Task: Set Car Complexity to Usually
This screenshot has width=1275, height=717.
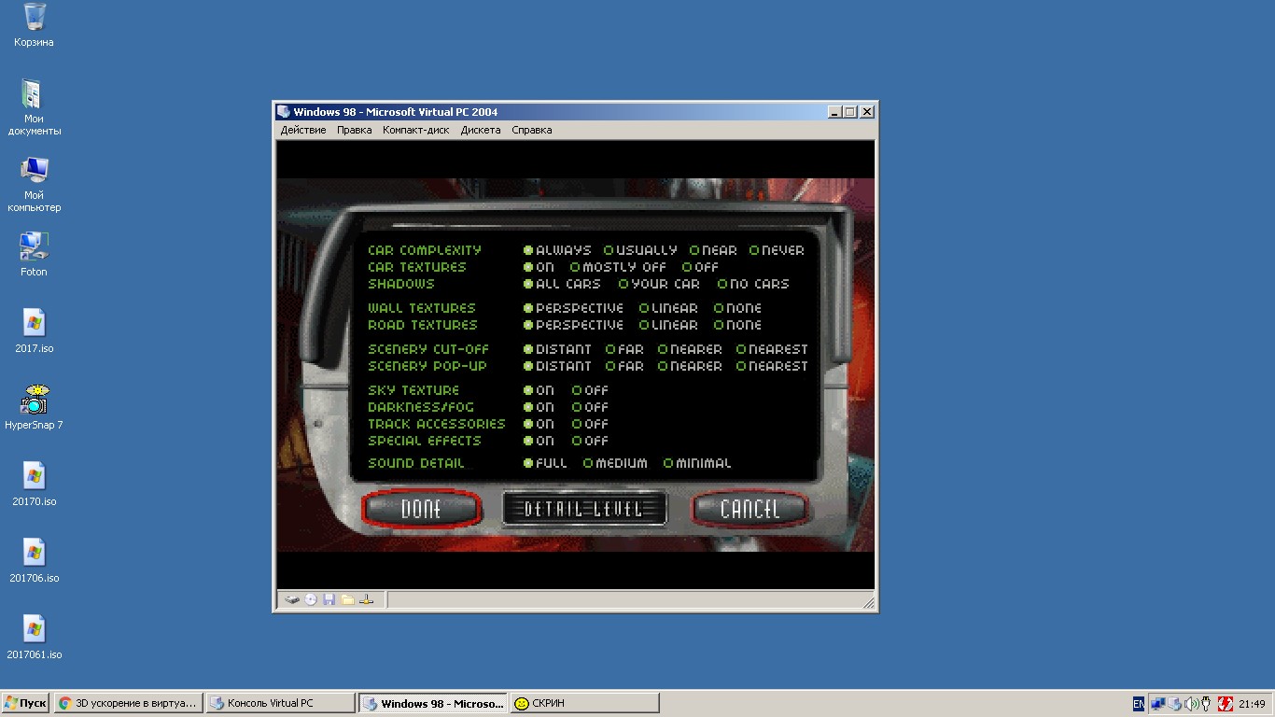Action: click(640, 250)
